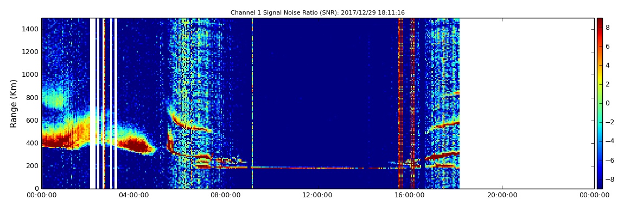
Task: Select the 00:00:00 tick label at the right end of the x-axis
Action: 594,195
